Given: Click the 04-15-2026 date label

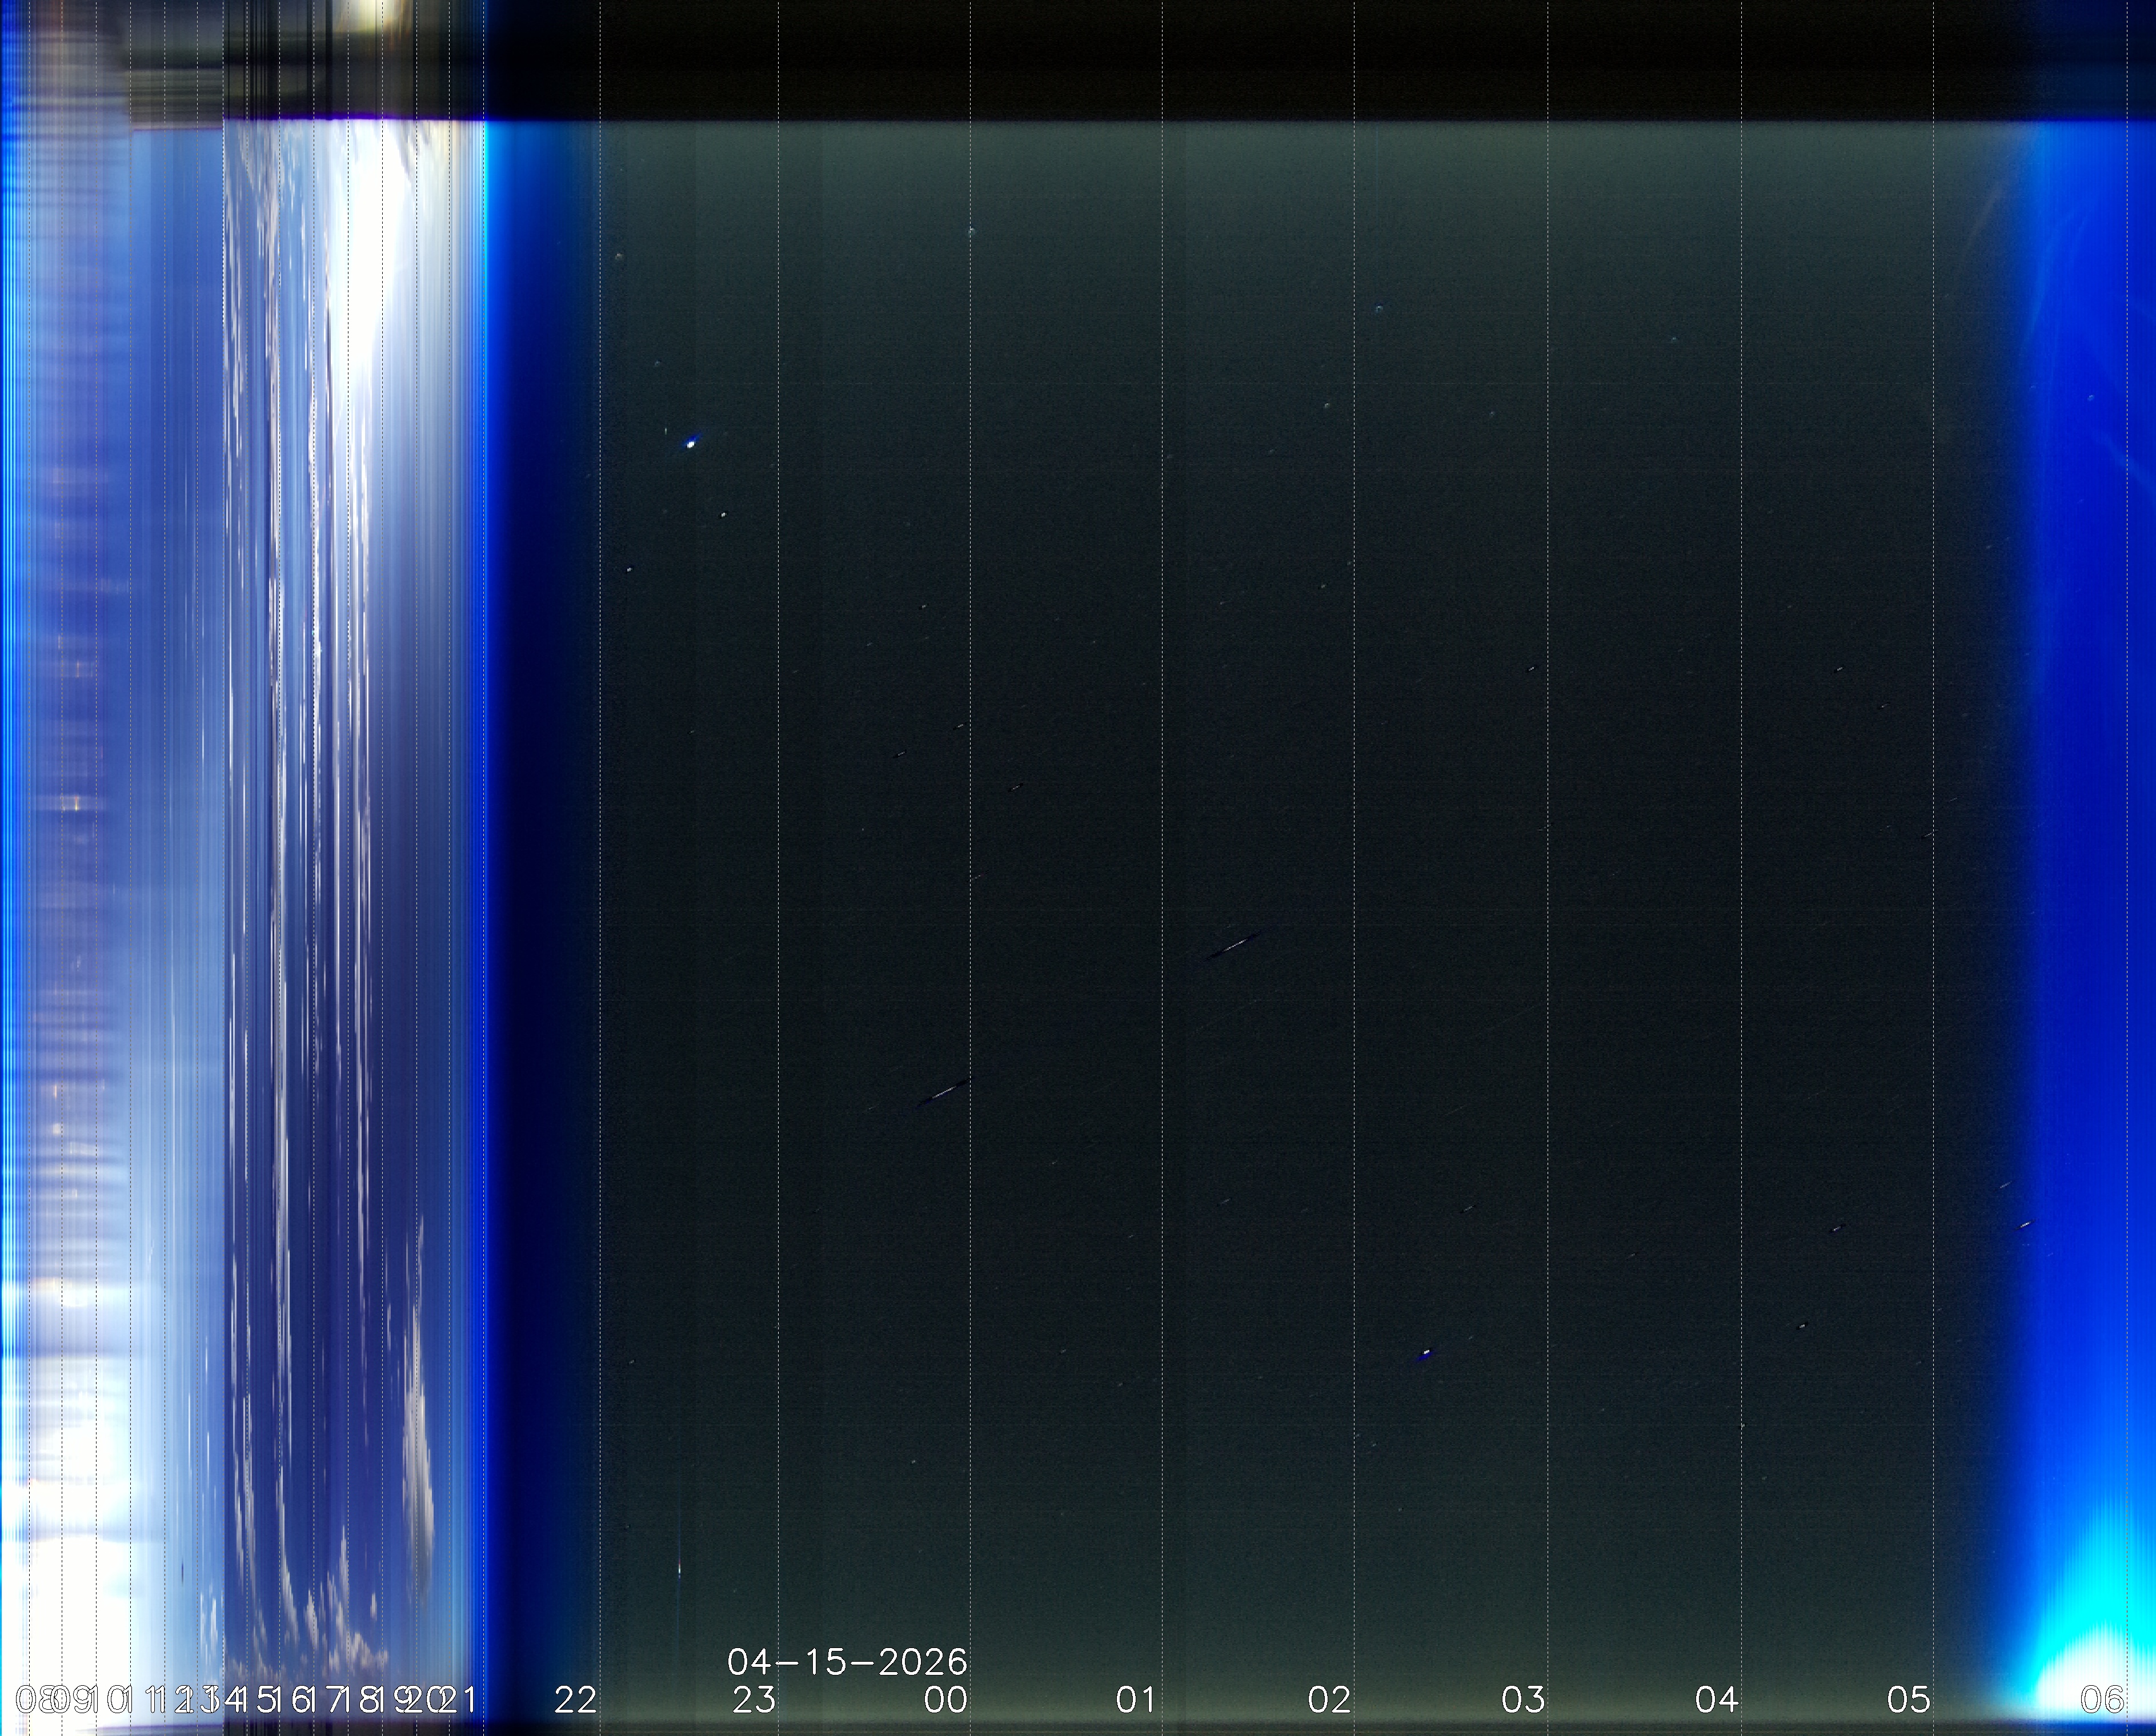Looking at the screenshot, I should click(x=847, y=1662).
